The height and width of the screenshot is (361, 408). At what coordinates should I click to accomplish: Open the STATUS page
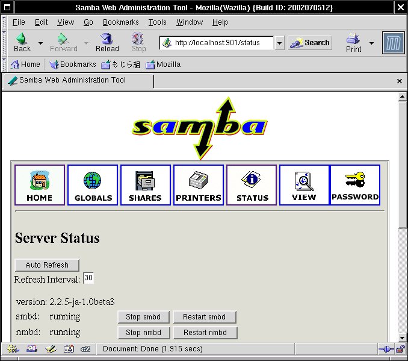(x=252, y=185)
